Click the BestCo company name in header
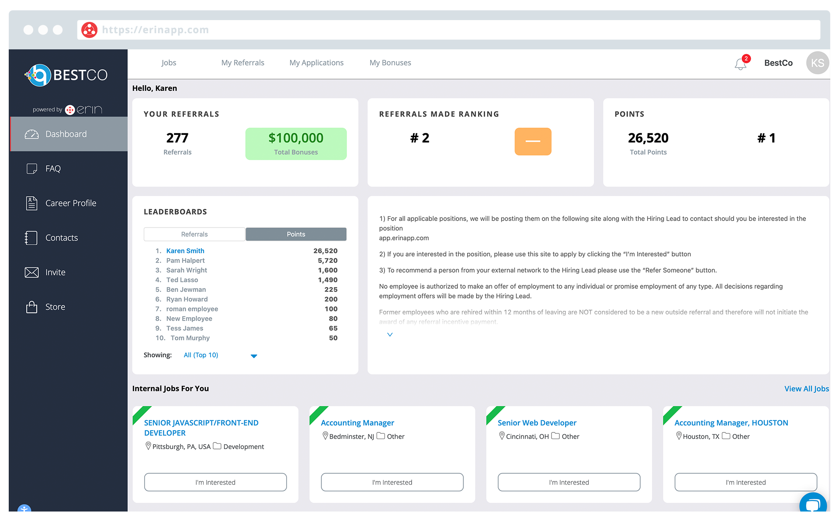839x522 pixels. coord(778,63)
